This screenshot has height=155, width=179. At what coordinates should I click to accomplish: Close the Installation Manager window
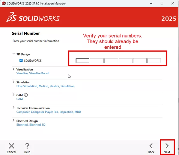click(173, 3)
